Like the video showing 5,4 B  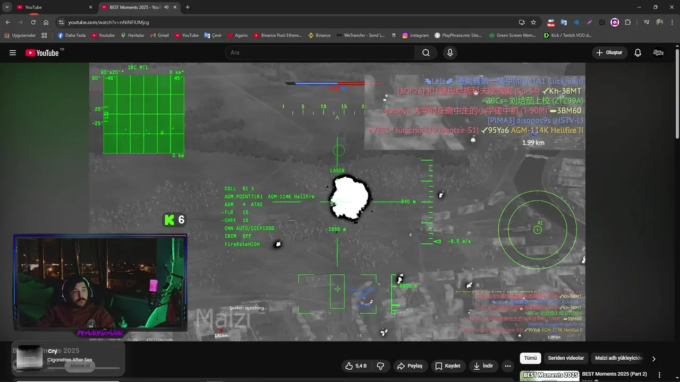tap(356, 366)
